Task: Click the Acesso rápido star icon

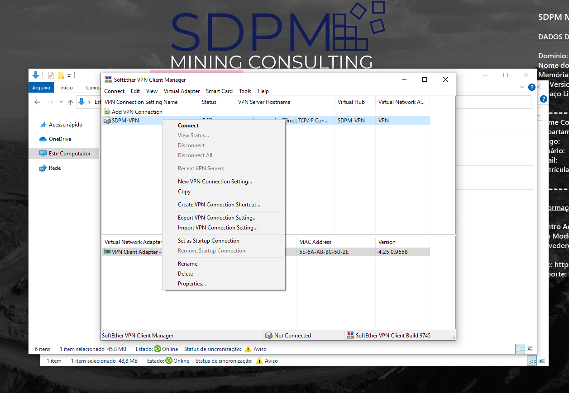Action: click(x=43, y=125)
